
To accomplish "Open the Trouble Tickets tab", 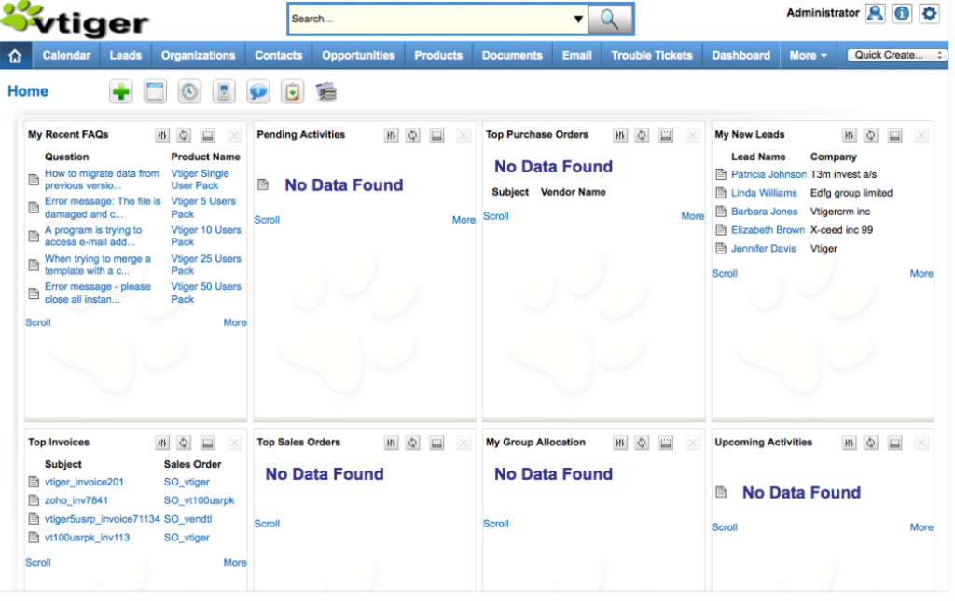I will click(x=651, y=56).
